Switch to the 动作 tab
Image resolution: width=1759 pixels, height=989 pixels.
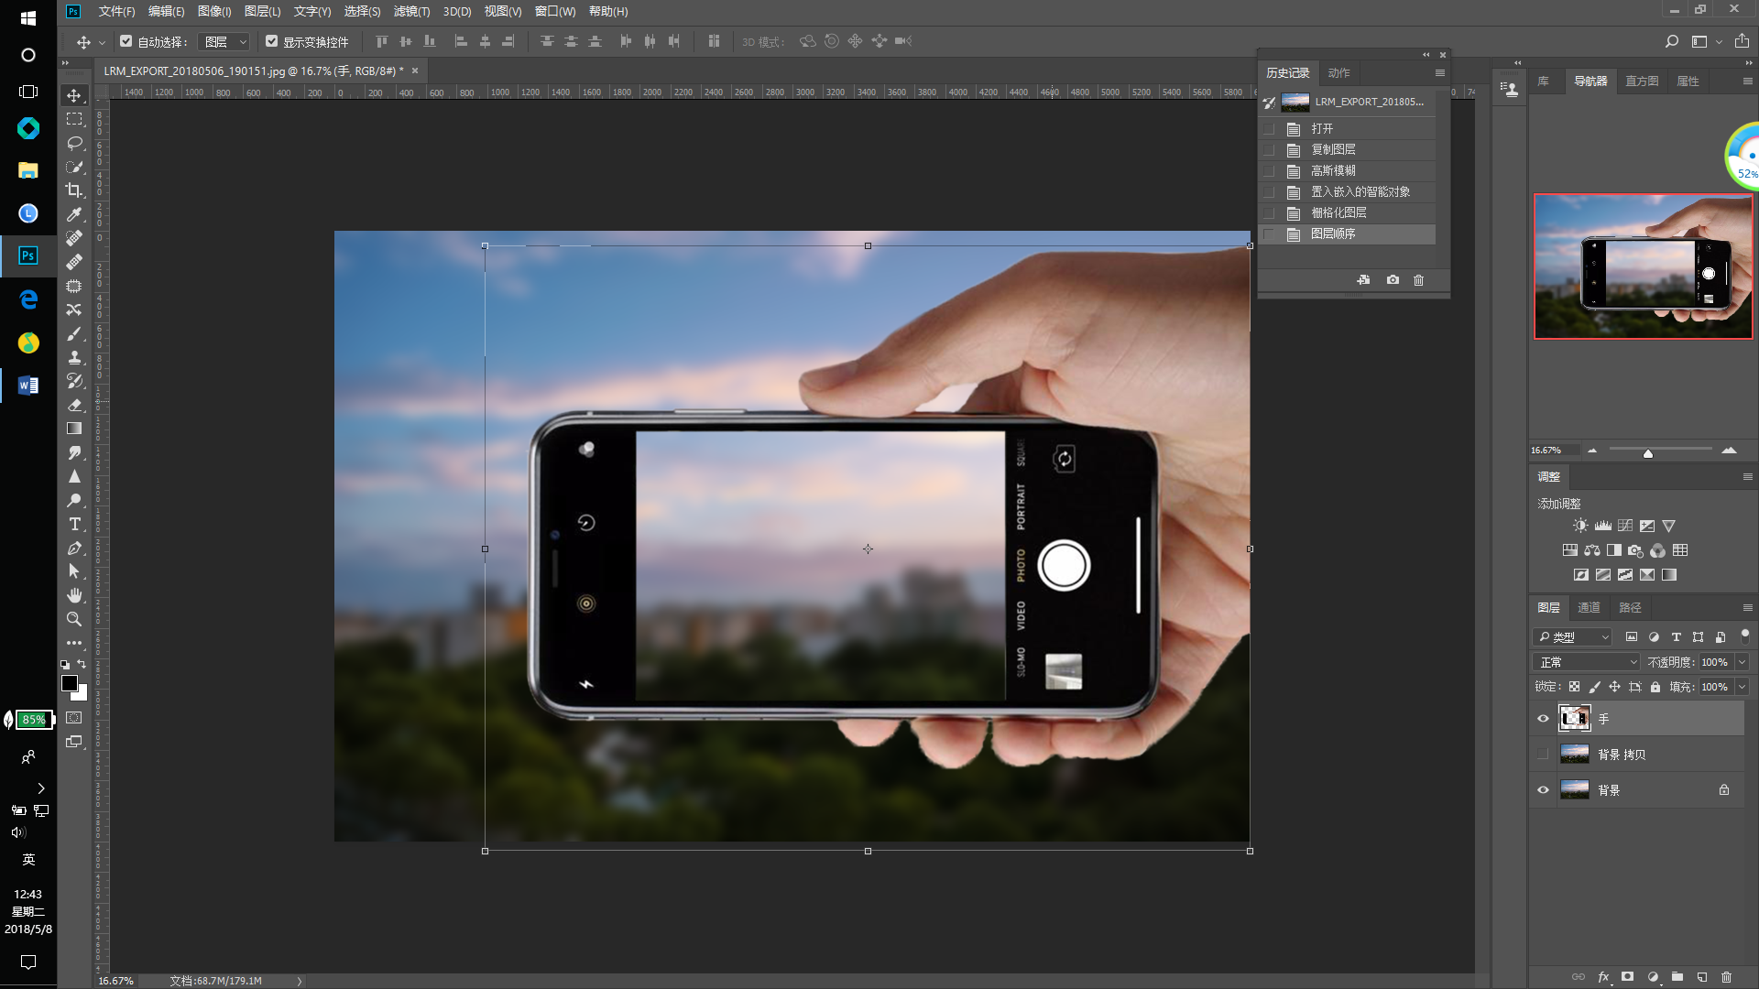pos(1338,73)
